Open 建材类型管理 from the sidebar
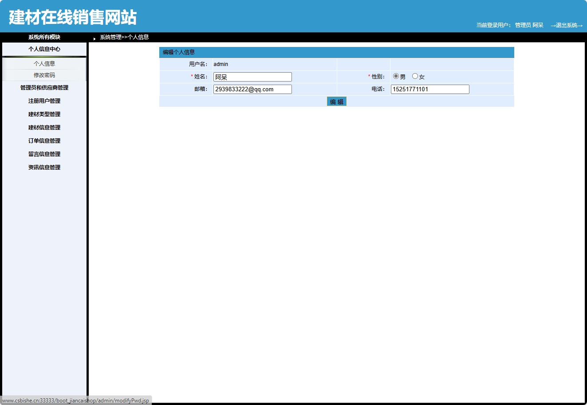 click(43, 114)
